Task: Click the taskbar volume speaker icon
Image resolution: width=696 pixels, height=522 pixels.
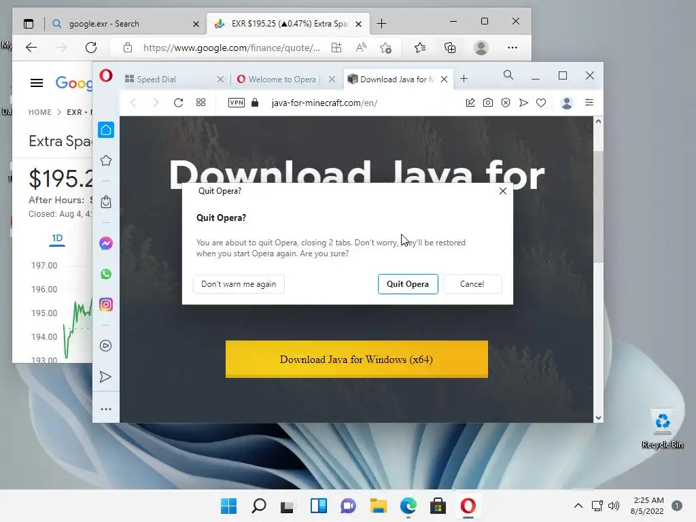Action: [614, 506]
